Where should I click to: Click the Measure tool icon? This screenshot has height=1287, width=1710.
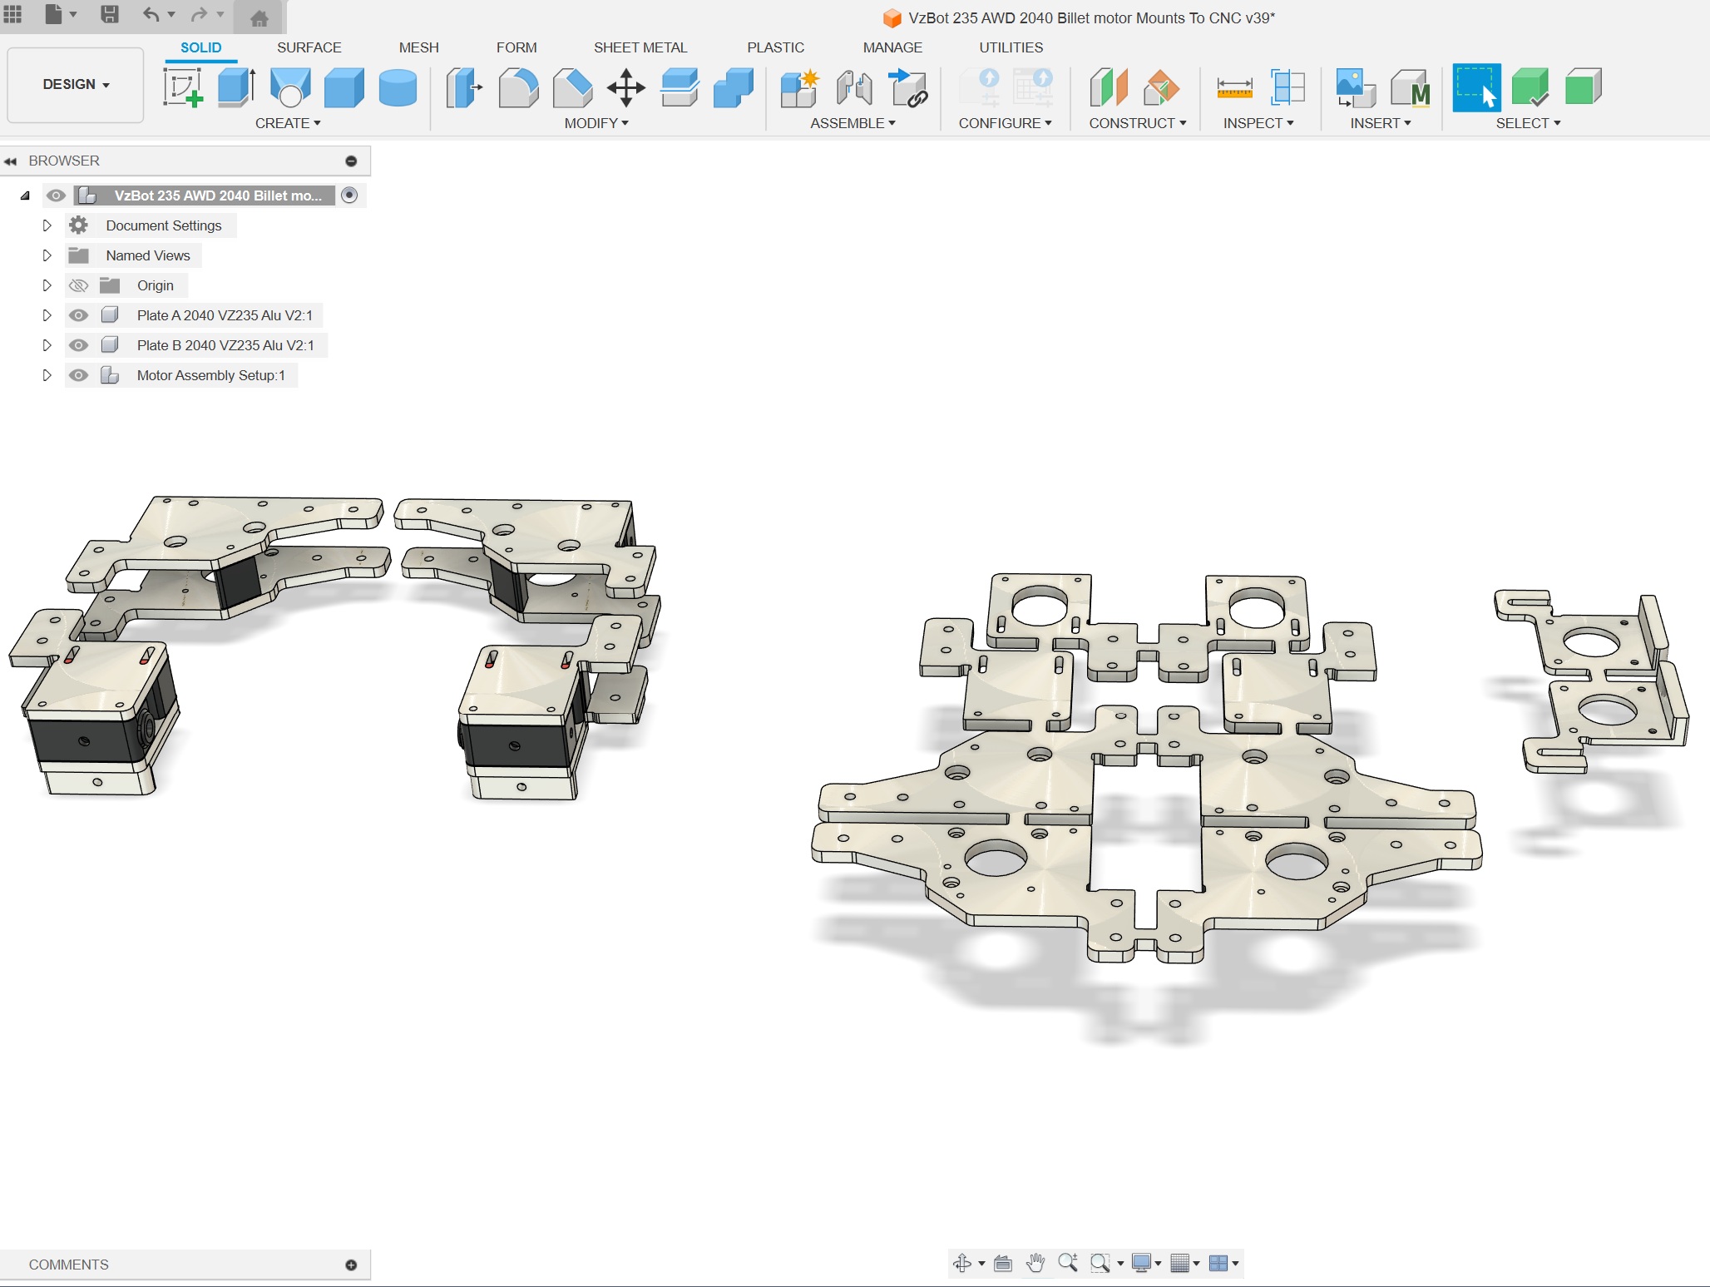[1234, 87]
